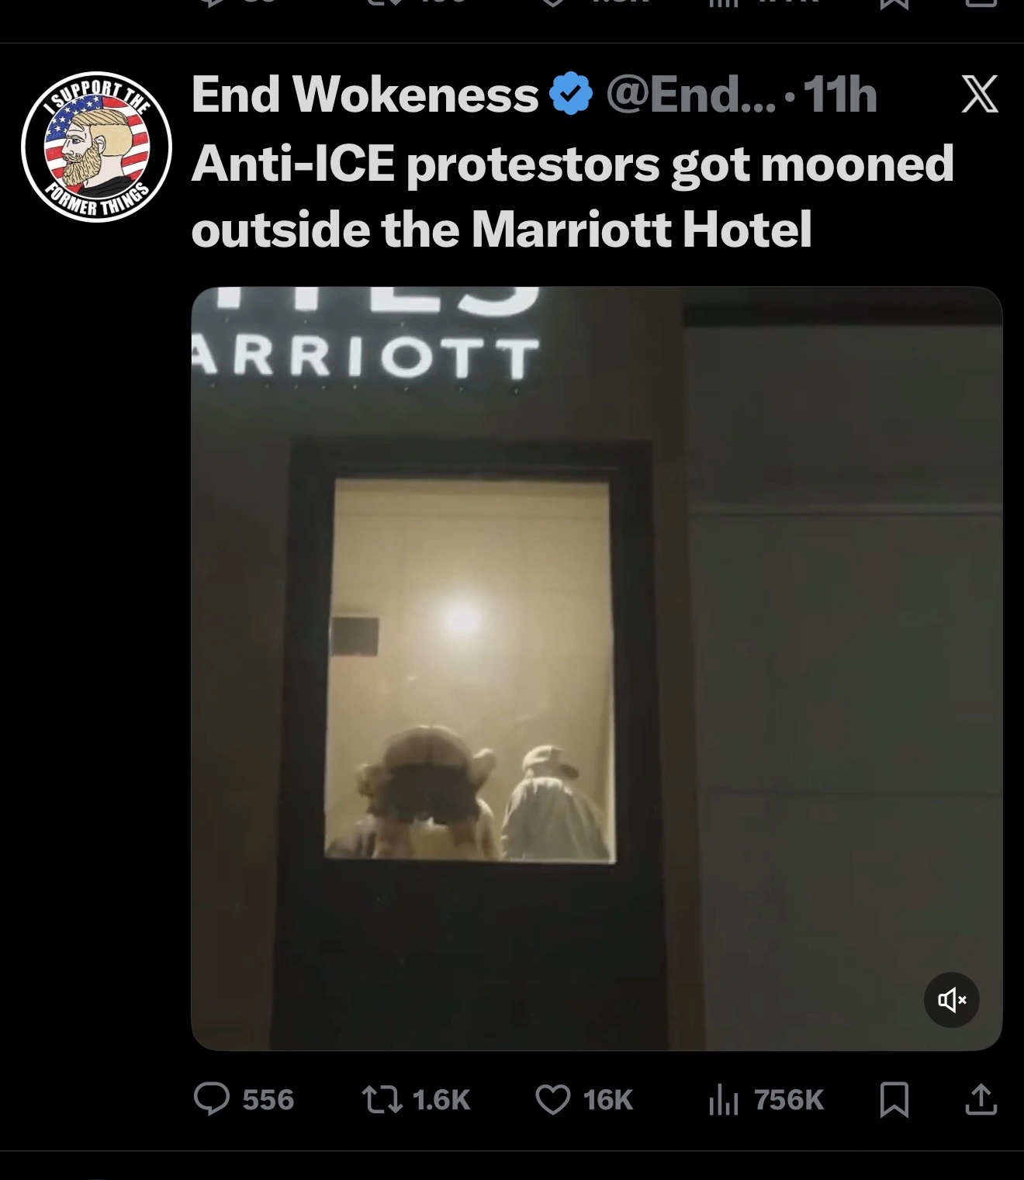Click the 16K likes count
1024x1180 pixels.
(x=608, y=1100)
